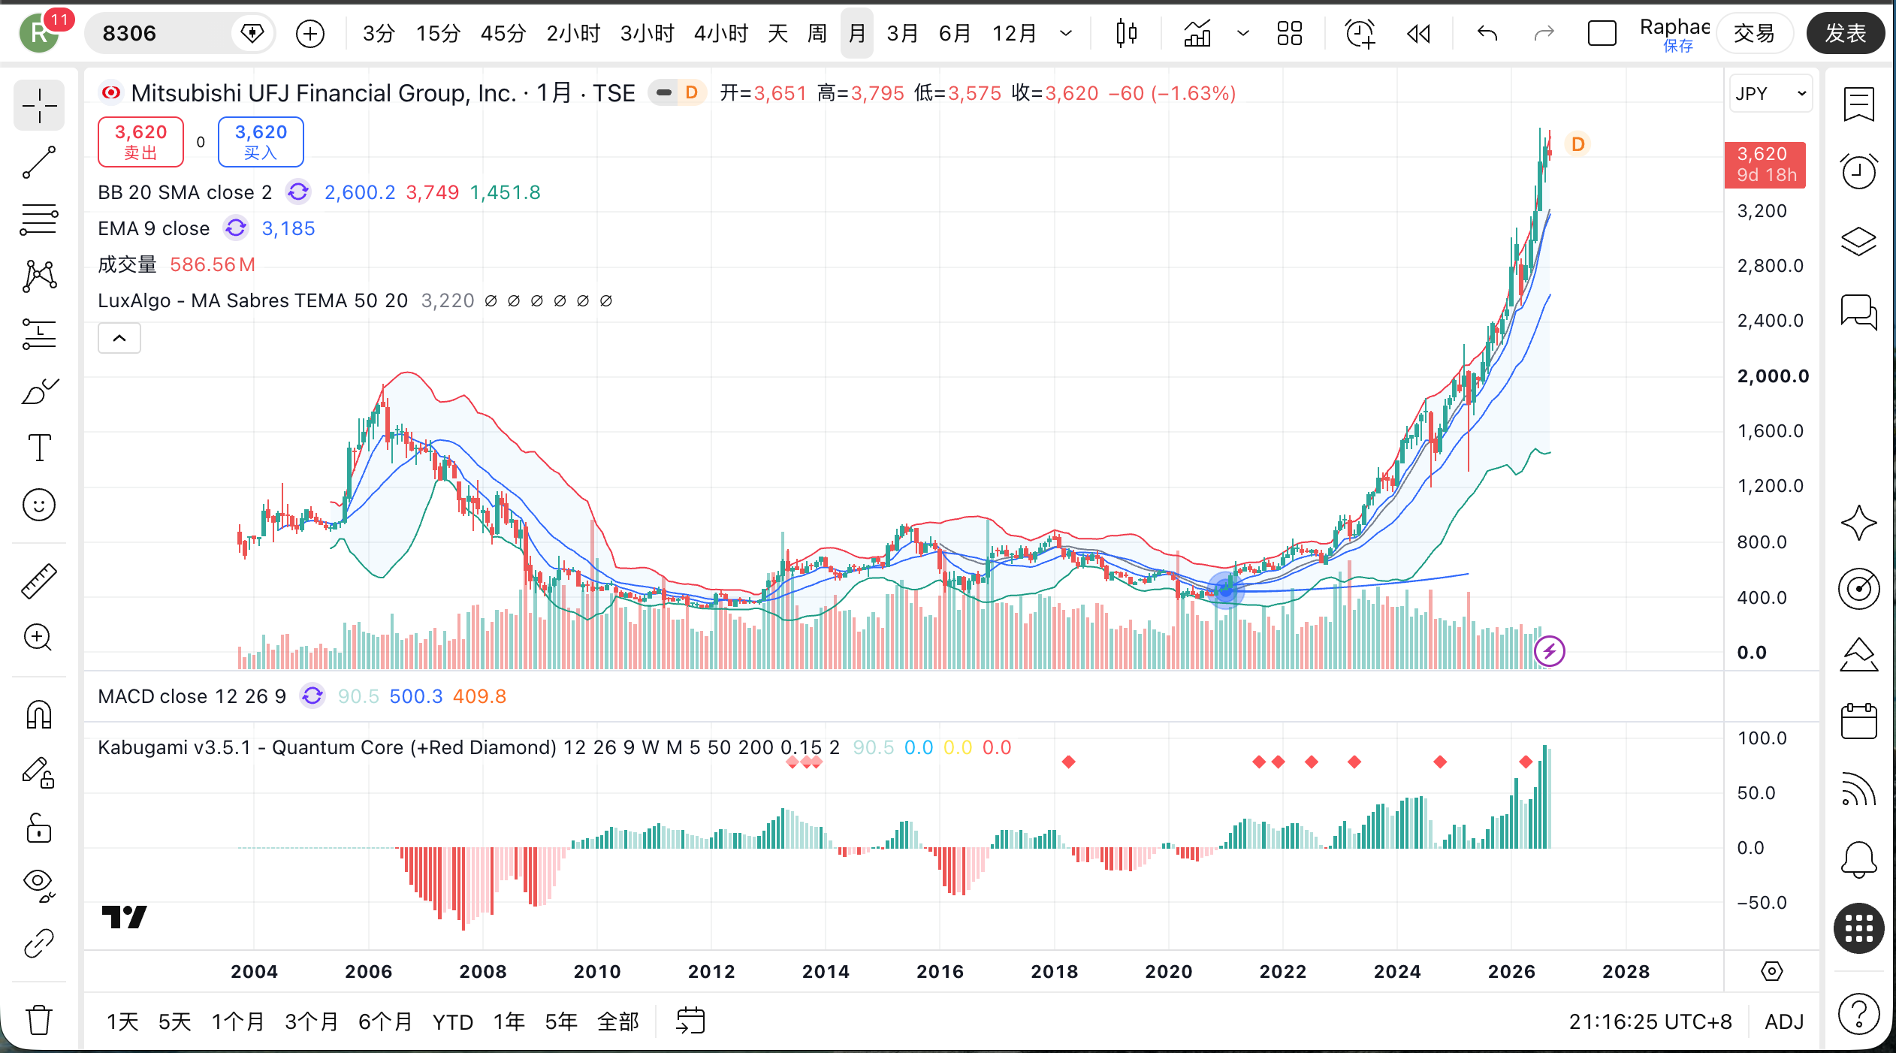
Task: Open go-to-date calendar button
Action: pos(690,1021)
